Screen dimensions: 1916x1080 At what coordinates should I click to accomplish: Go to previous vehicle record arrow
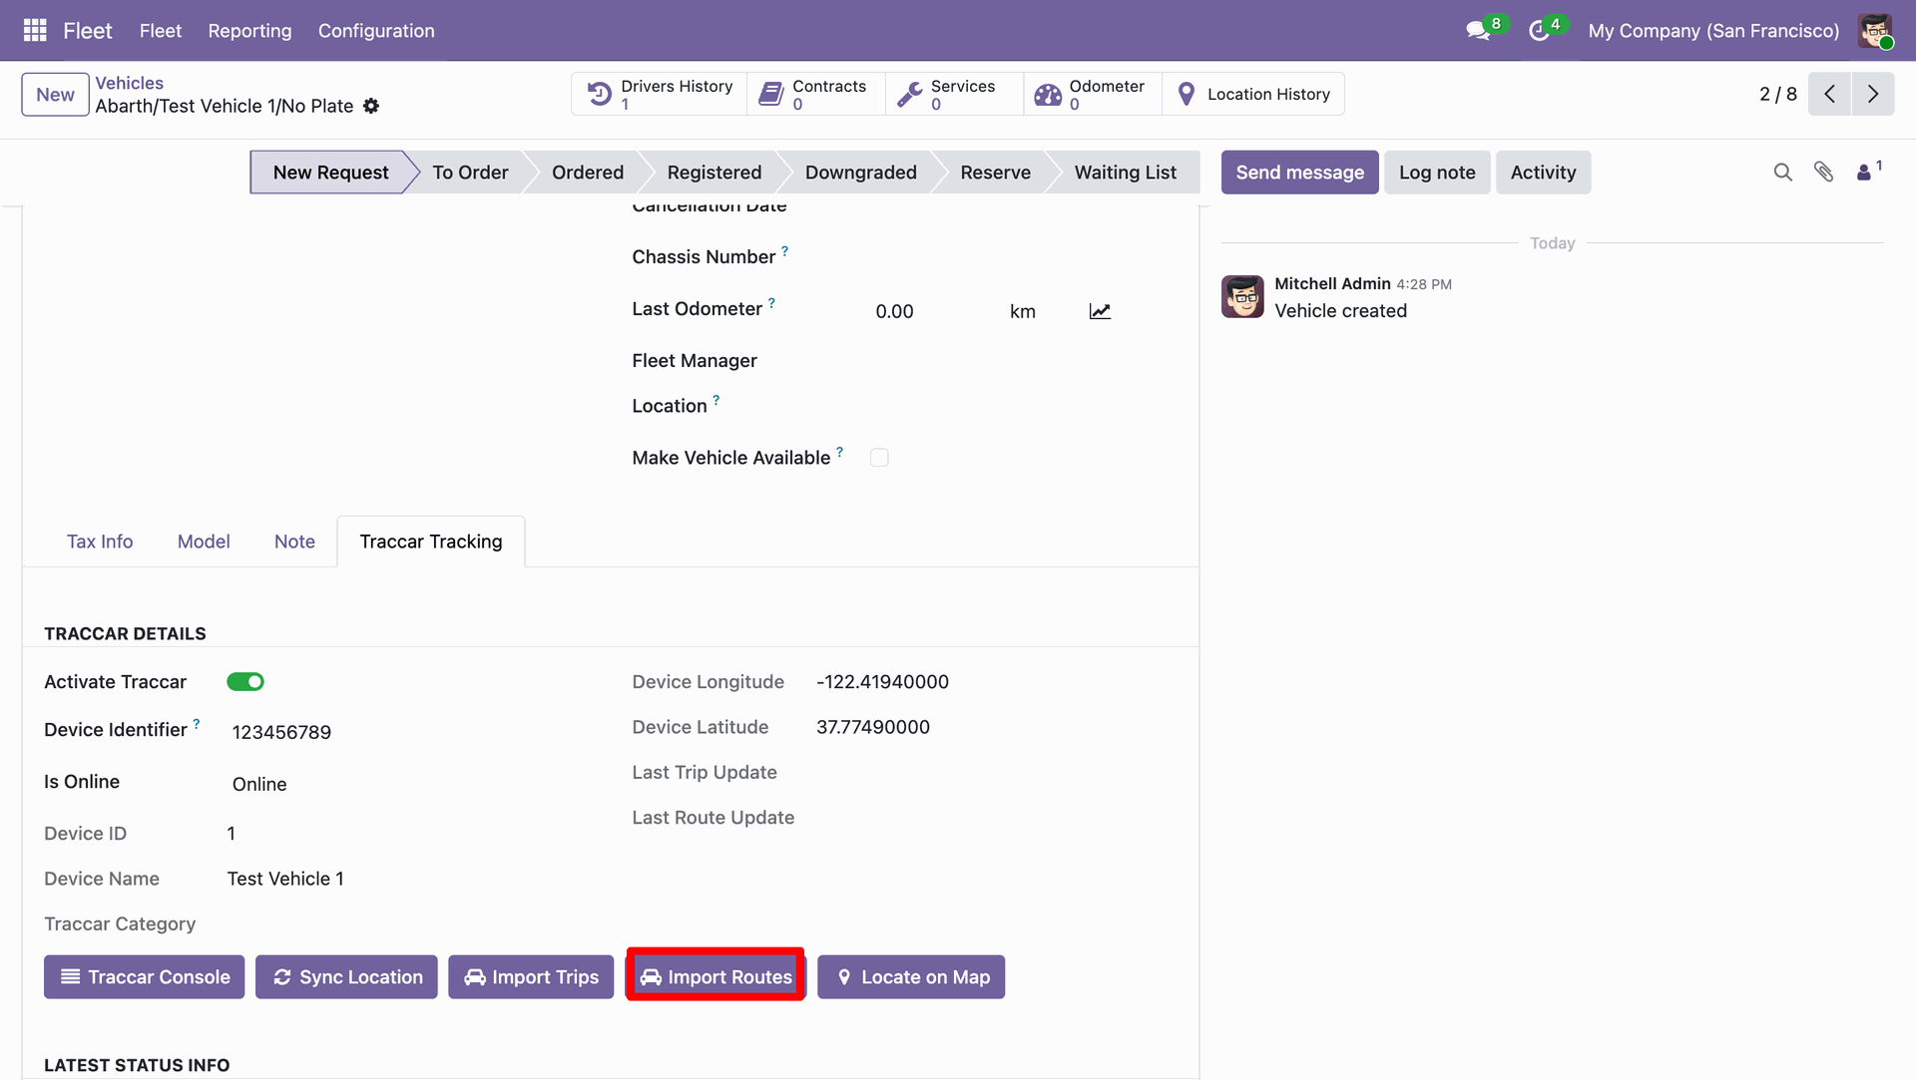coord(1829,94)
